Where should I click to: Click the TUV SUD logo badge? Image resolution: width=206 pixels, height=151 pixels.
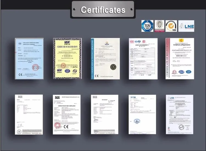(x=147, y=26)
